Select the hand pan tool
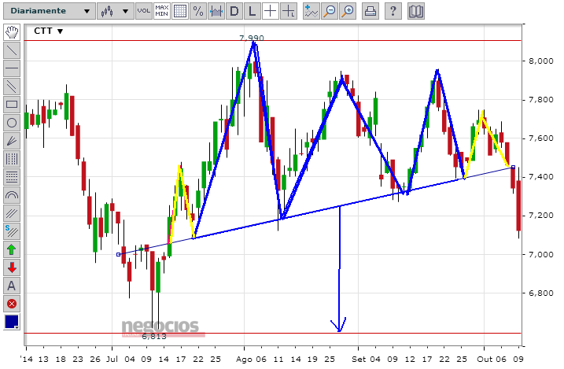Screen dimensions: 564x369 [x=12, y=32]
